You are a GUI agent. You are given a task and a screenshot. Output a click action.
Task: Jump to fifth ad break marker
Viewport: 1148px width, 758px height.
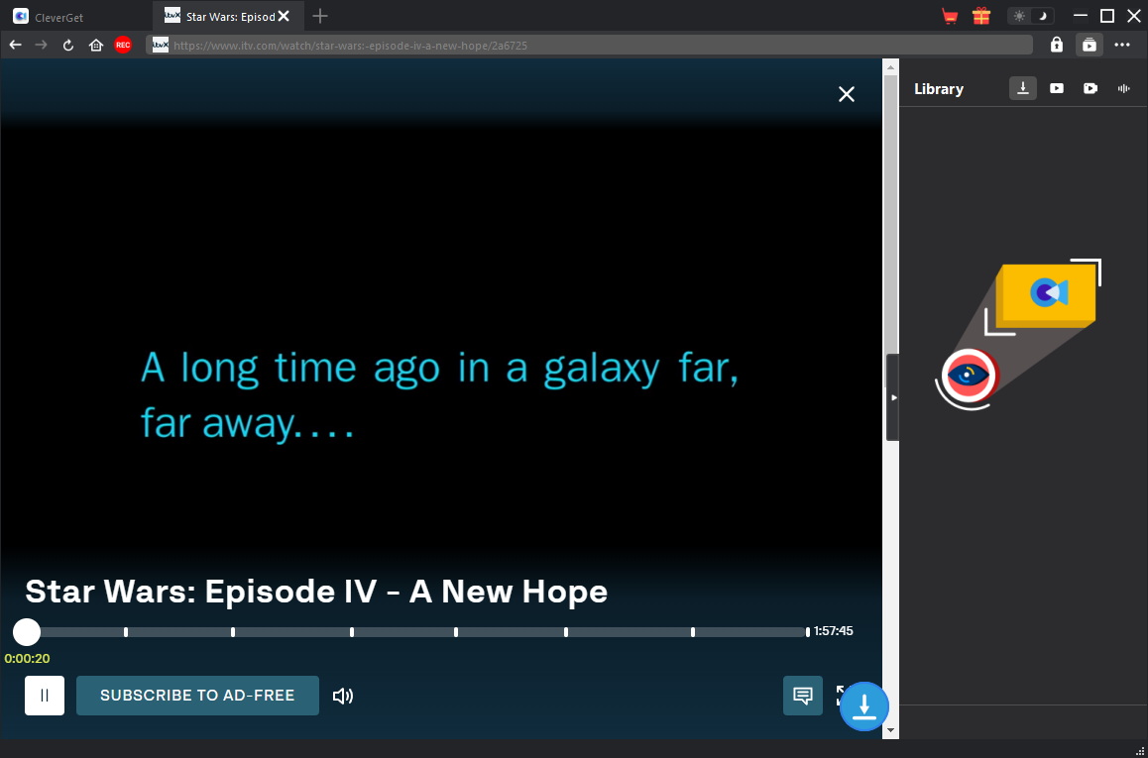566,631
